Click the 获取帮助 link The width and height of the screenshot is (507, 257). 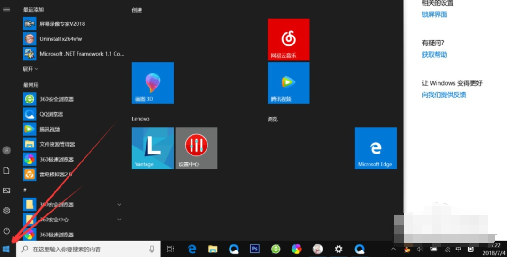coord(434,55)
